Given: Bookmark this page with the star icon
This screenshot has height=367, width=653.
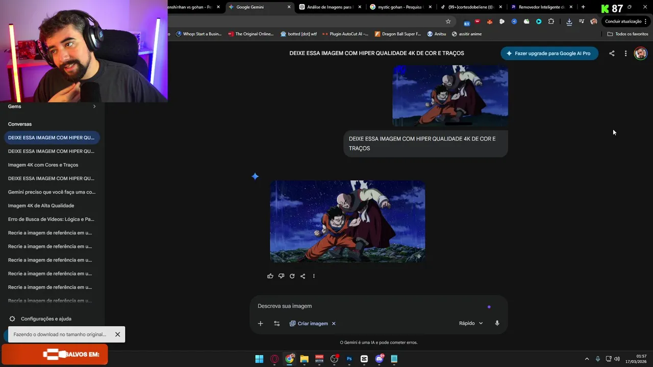Looking at the screenshot, I should pyautogui.click(x=448, y=21).
